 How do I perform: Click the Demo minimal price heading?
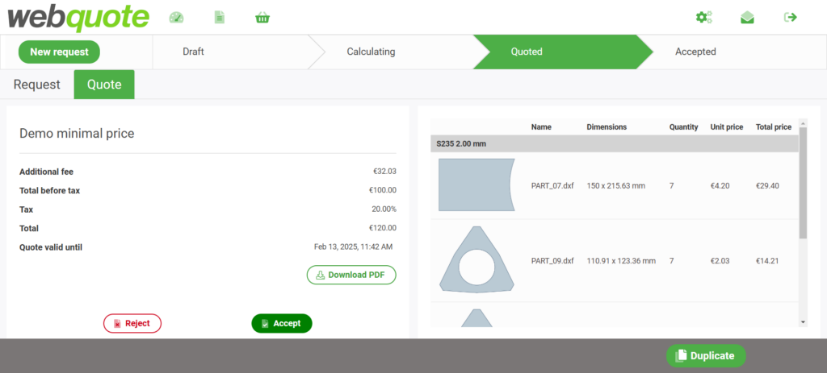pyautogui.click(x=77, y=134)
